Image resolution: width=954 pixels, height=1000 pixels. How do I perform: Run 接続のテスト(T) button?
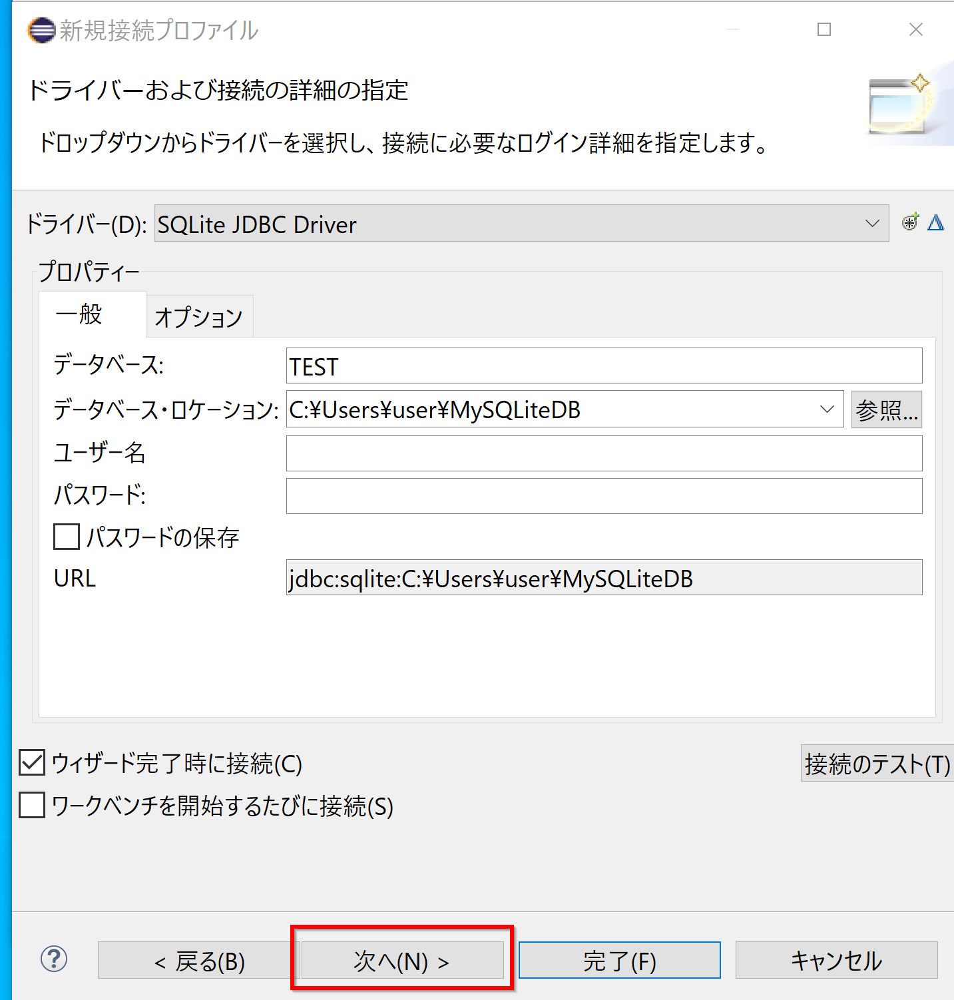876,763
